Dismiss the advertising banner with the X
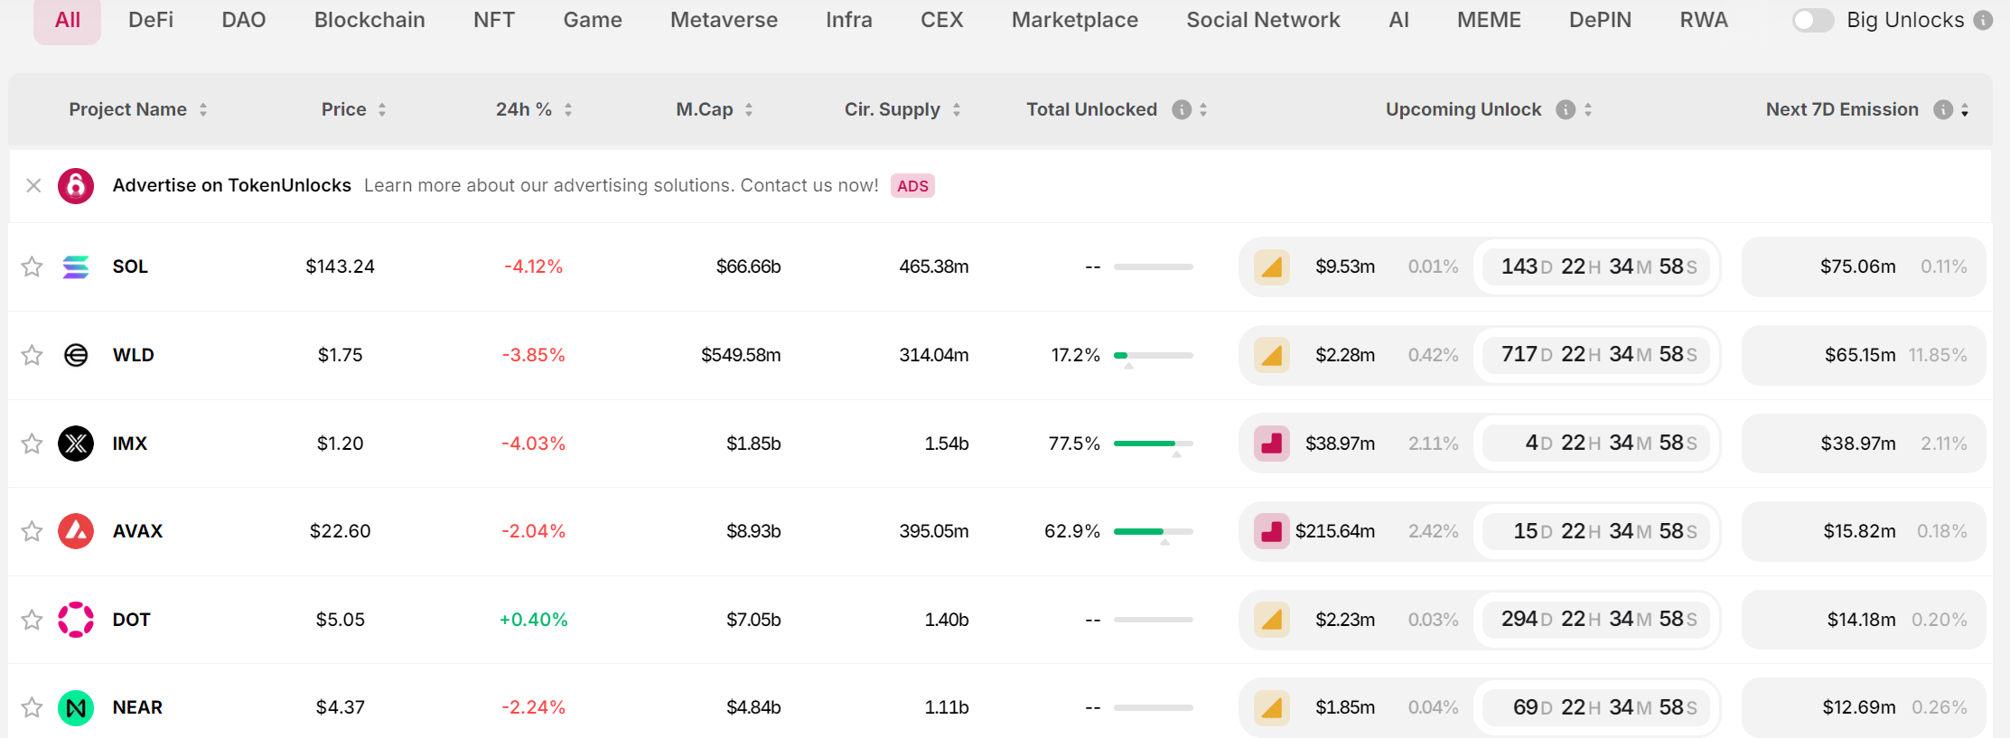2010x738 pixels. point(33,185)
